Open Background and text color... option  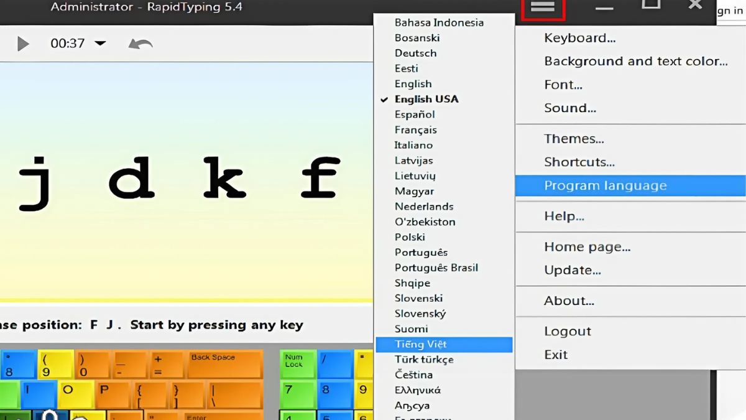[636, 61]
